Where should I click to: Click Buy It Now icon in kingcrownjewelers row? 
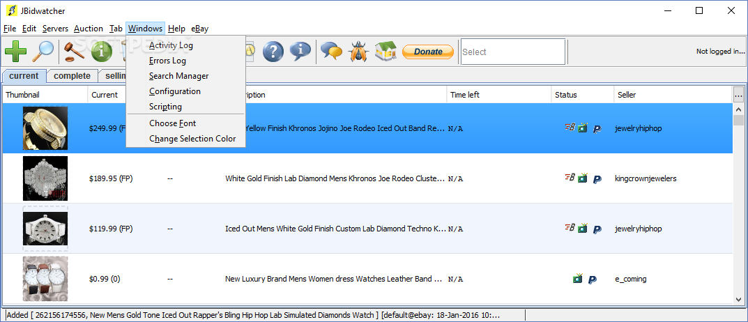pos(570,178)
